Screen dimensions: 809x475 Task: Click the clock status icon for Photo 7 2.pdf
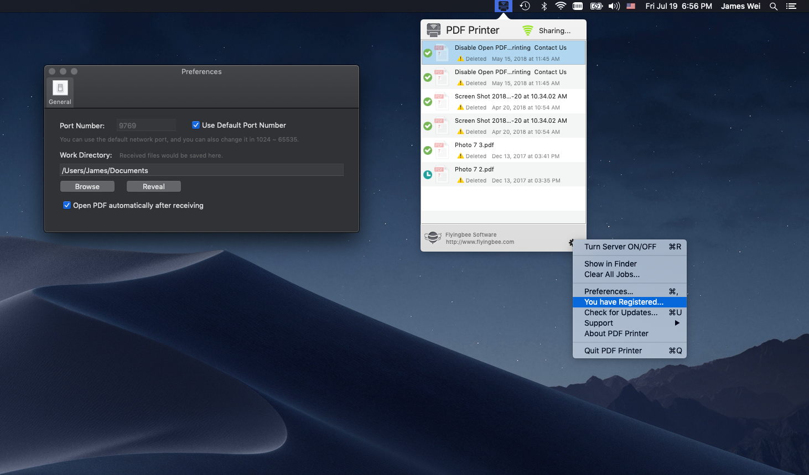coord(428,175)
